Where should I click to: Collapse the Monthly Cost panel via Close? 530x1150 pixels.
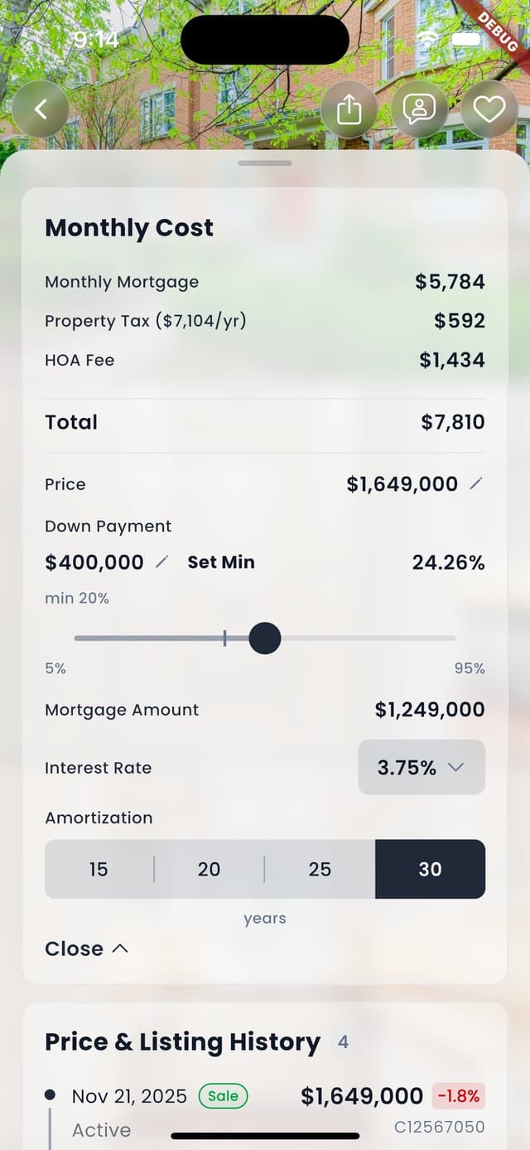tap(86, 949)
